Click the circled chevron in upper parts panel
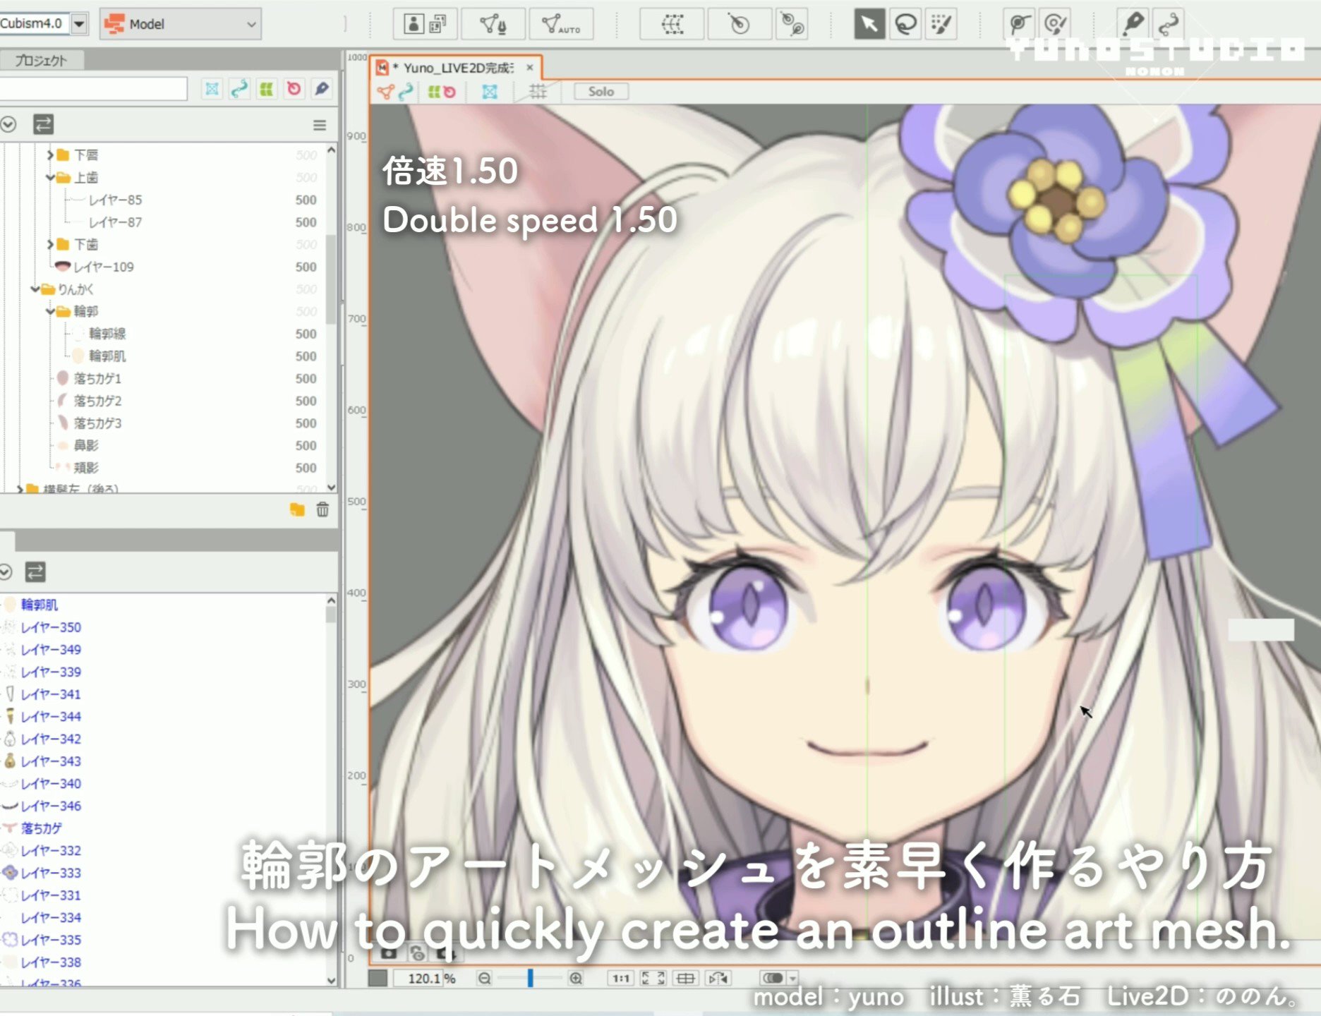The image size is (1321, 1016). pyautogui.click(x=8, y=125)
